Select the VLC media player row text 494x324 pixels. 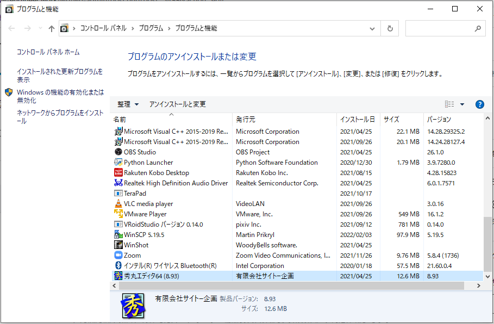click(x=148, y=204)
